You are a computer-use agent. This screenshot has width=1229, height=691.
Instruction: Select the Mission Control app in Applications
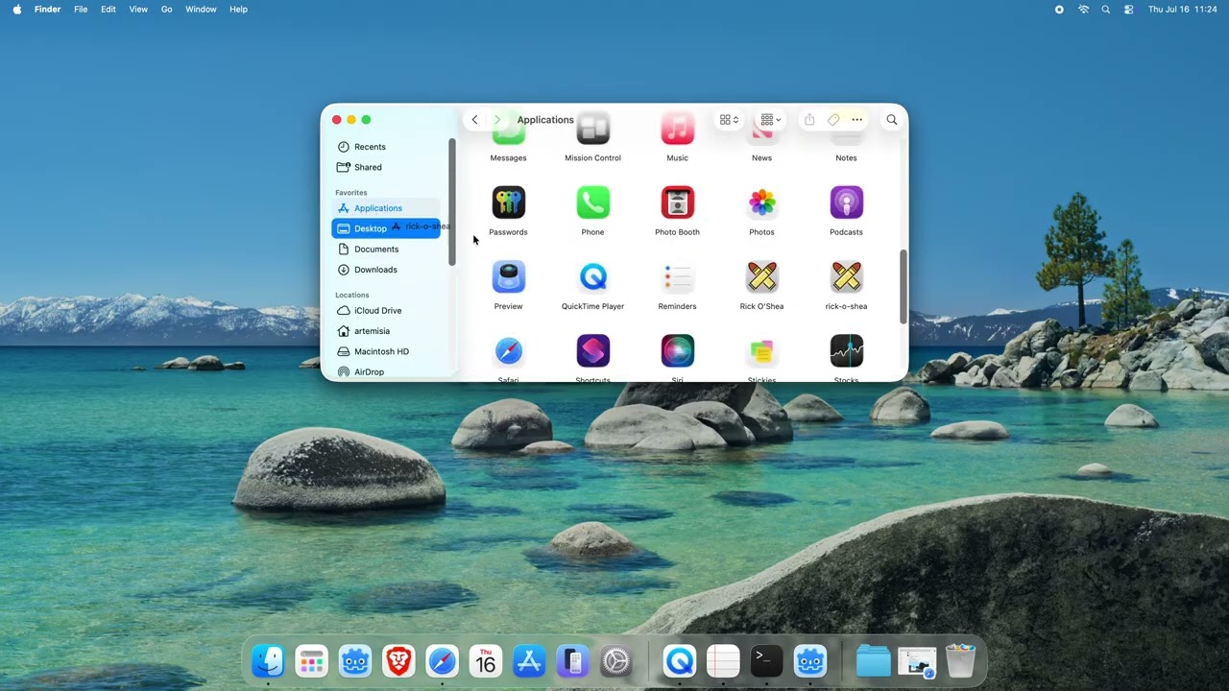pos(592,129)
